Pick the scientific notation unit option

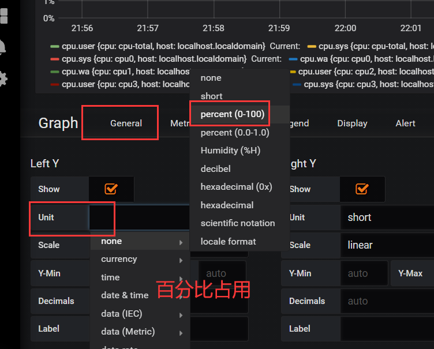tap(237, 223)
